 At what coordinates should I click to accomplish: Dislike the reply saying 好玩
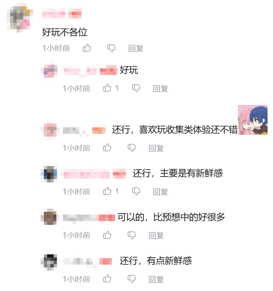[x=136, y=88]
